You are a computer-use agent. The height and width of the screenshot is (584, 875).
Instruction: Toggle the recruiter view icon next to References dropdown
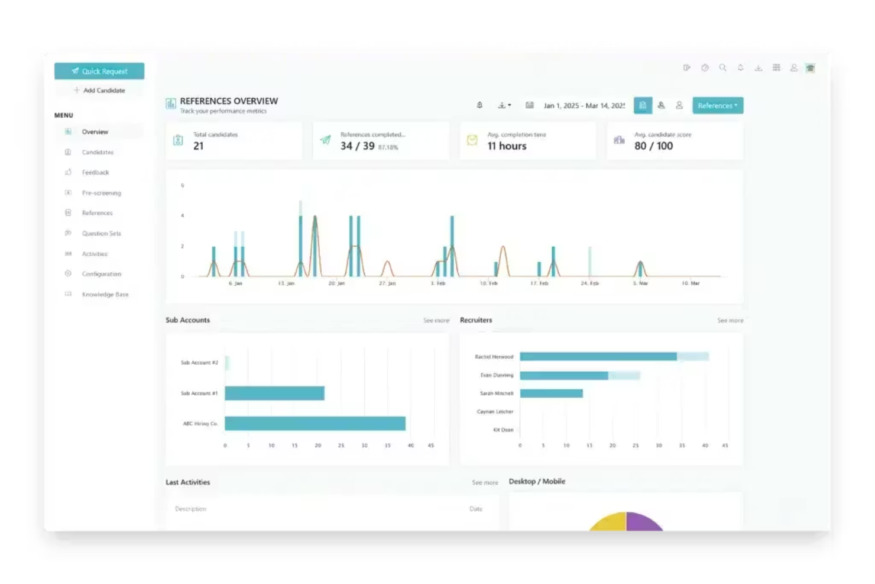pos(661,105)
